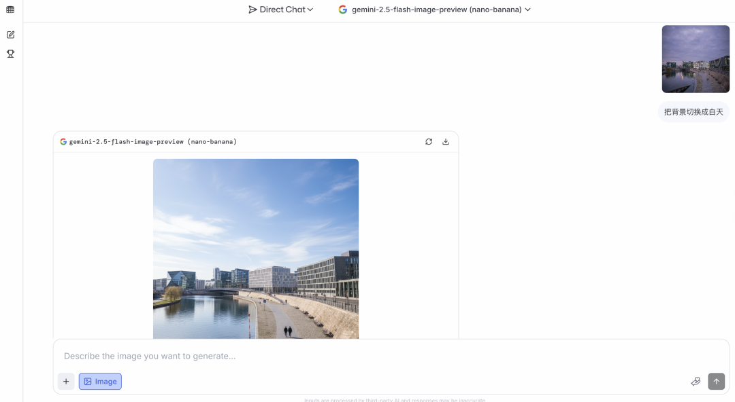Click the model name above the generated image
The height and width of the screenshot is (402, 735).
tap(152, 141)
